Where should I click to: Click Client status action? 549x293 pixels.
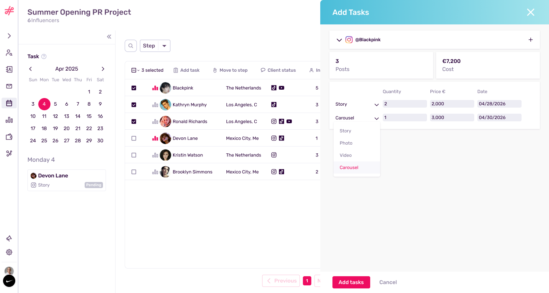click(278, 70)
